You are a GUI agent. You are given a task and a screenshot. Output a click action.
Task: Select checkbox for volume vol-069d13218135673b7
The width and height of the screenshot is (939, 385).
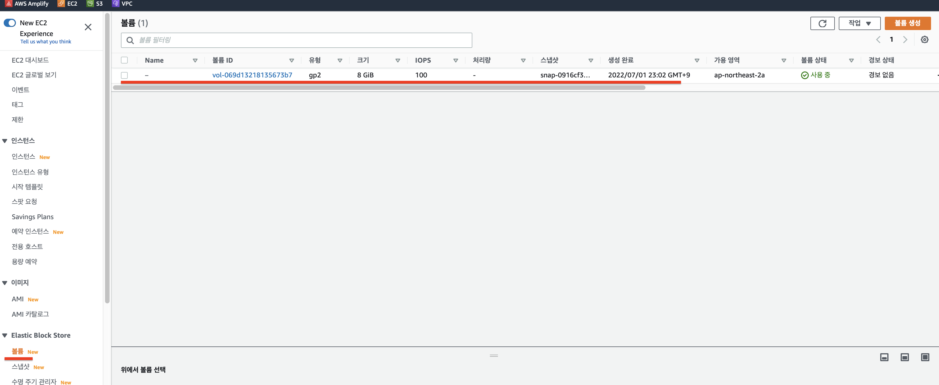click(x=124, y=75)
